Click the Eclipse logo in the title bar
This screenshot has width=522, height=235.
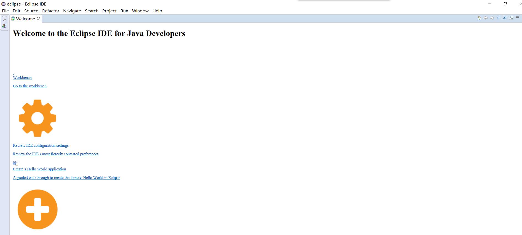pos(4,4)
